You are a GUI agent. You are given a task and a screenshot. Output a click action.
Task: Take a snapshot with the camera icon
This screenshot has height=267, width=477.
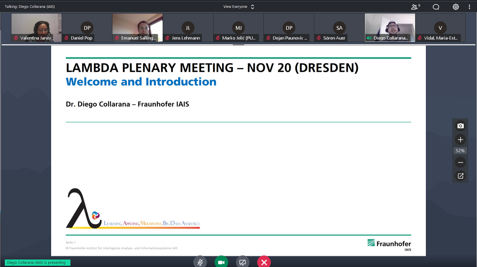point(460,126)
